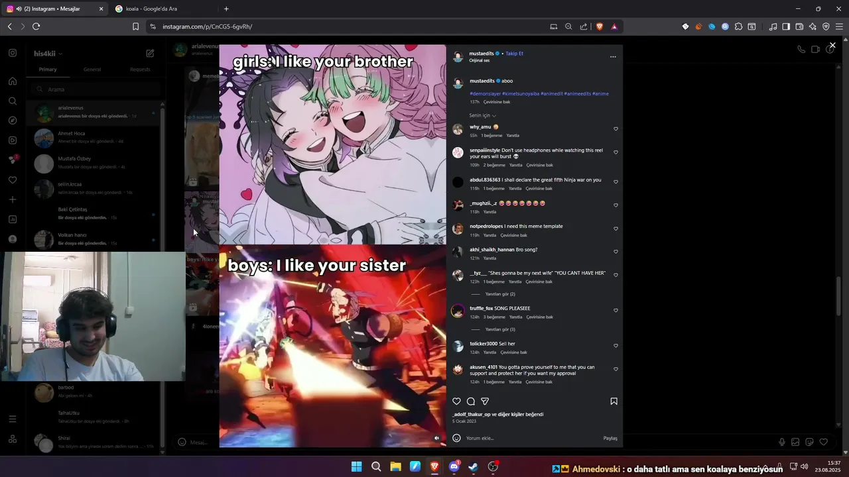Open the conversation with Baki Çetintaş
Screen dimensions: 849x477
95,213
